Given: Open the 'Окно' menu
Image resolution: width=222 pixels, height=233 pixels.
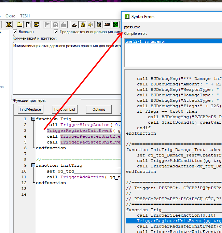Looking at the screenshot, I should pos(10,16).
